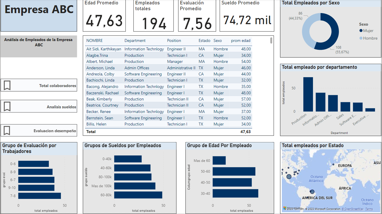Click the bookmark icon beside Total colaboradores
This screenshot has height=214, width=382.
[7, 85]
